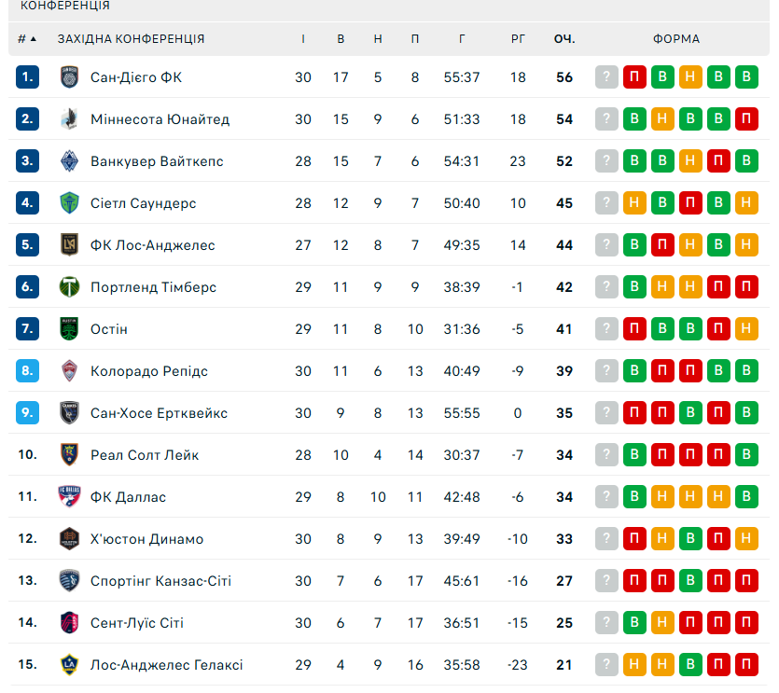Click the Portland Timbers club logo
Screen dimensions: 779x693
click(70, 287)
